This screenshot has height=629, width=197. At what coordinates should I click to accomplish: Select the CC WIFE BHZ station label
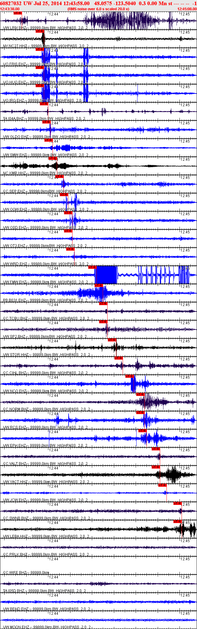coord(15,573)
